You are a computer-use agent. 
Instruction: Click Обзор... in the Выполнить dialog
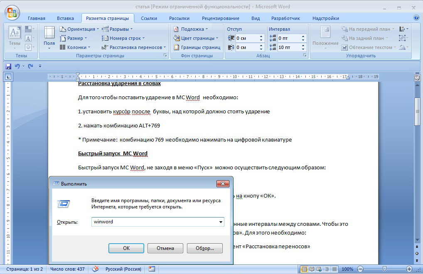pos(205,248)
